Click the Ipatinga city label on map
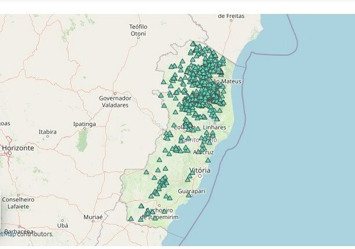Image resolution: width=355 pixels, height=249 pixels. coord(84,124)
